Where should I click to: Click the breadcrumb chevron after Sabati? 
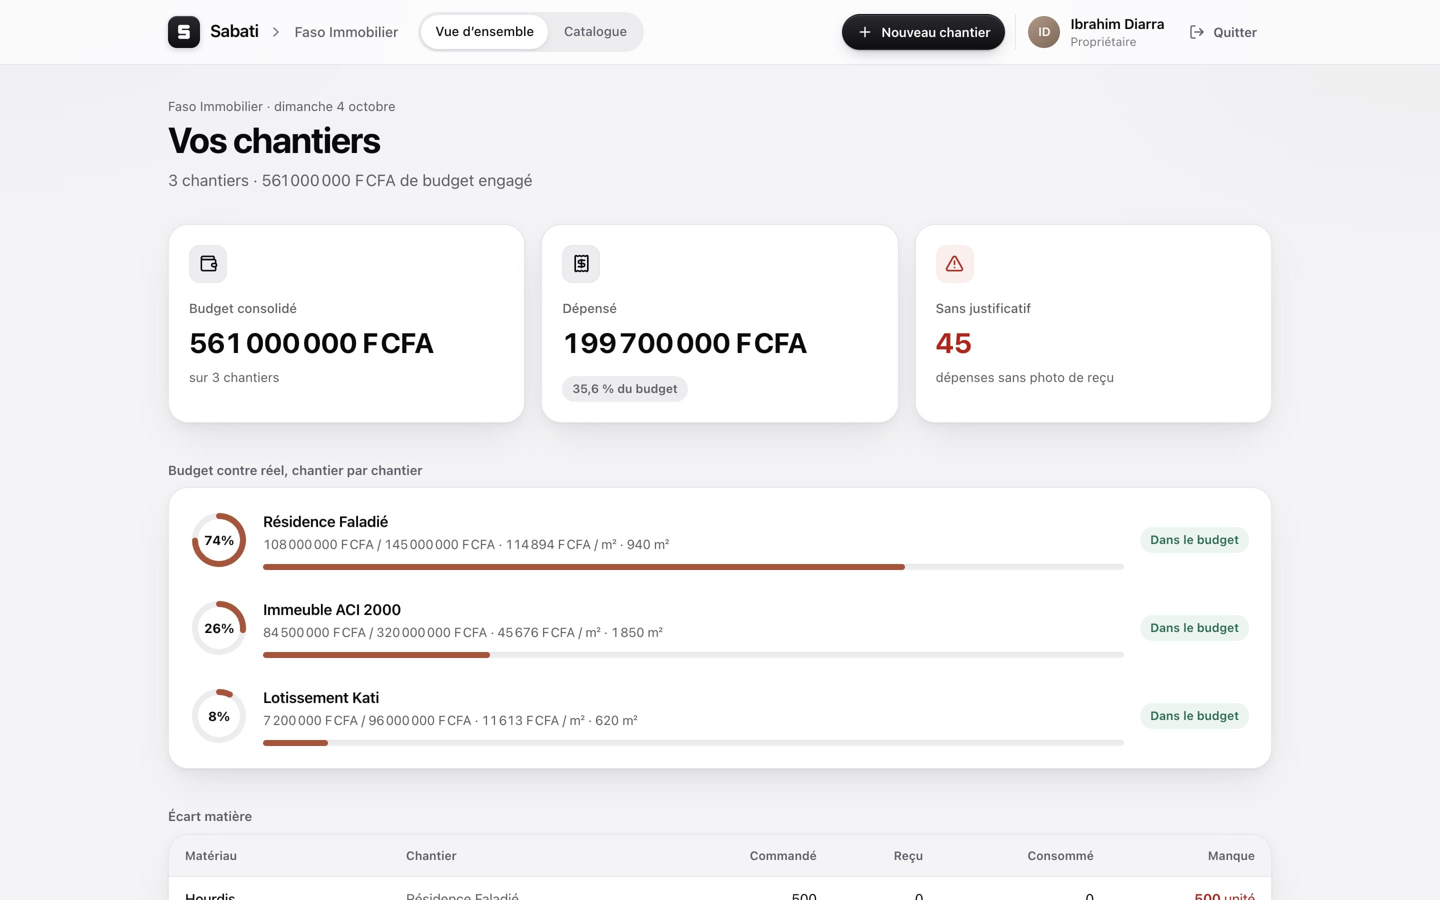click(x=276, y=32)
